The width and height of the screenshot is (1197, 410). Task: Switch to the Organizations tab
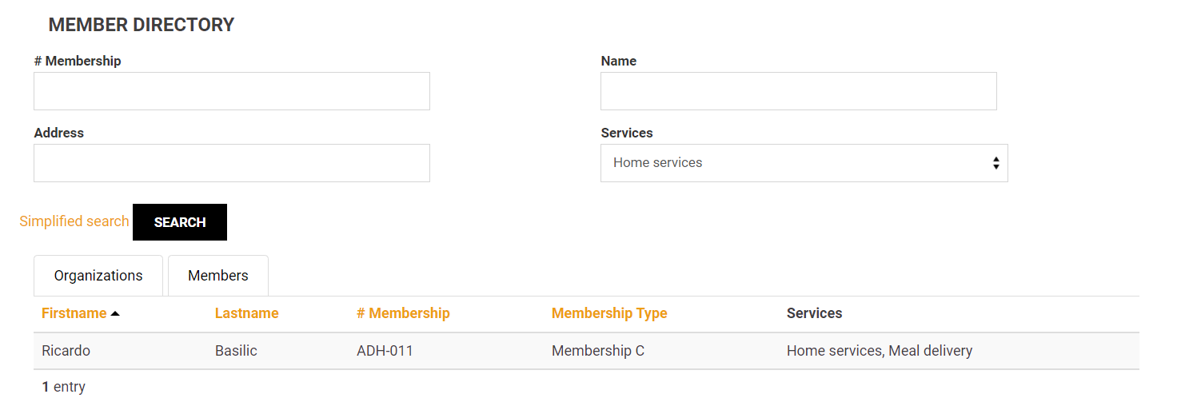(x=98, y=276)
